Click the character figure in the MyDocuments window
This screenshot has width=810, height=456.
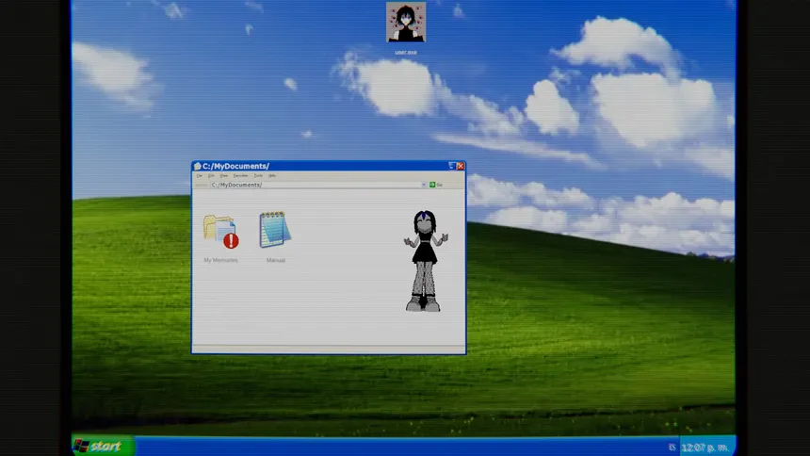425,261
